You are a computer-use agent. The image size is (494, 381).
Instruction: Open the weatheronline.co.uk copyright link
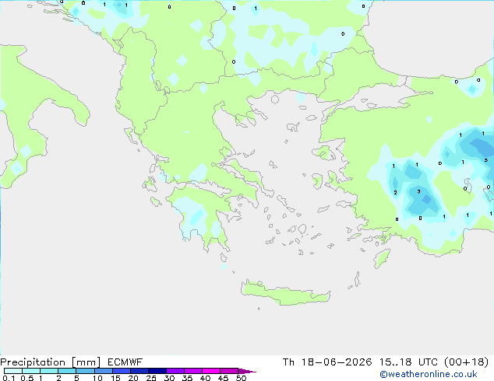[x=429, y=374]
